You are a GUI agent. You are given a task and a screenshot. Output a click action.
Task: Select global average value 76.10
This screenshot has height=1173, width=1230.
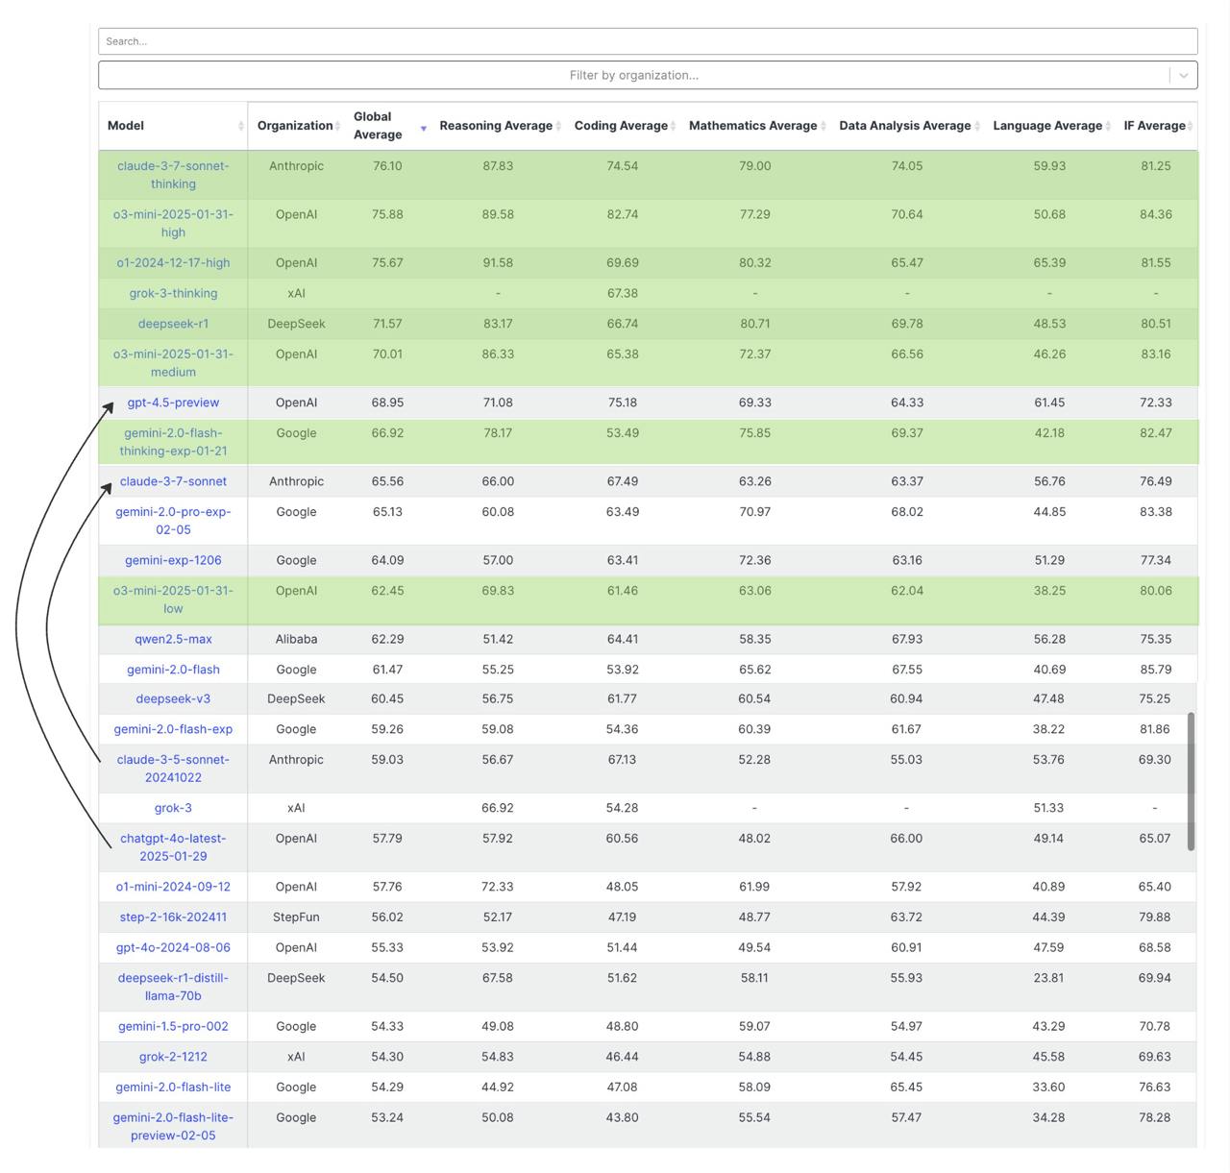387,166
